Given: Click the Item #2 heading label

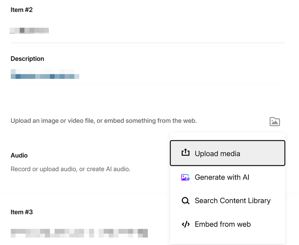Looking at the screenshot, I should click(22, 10).
